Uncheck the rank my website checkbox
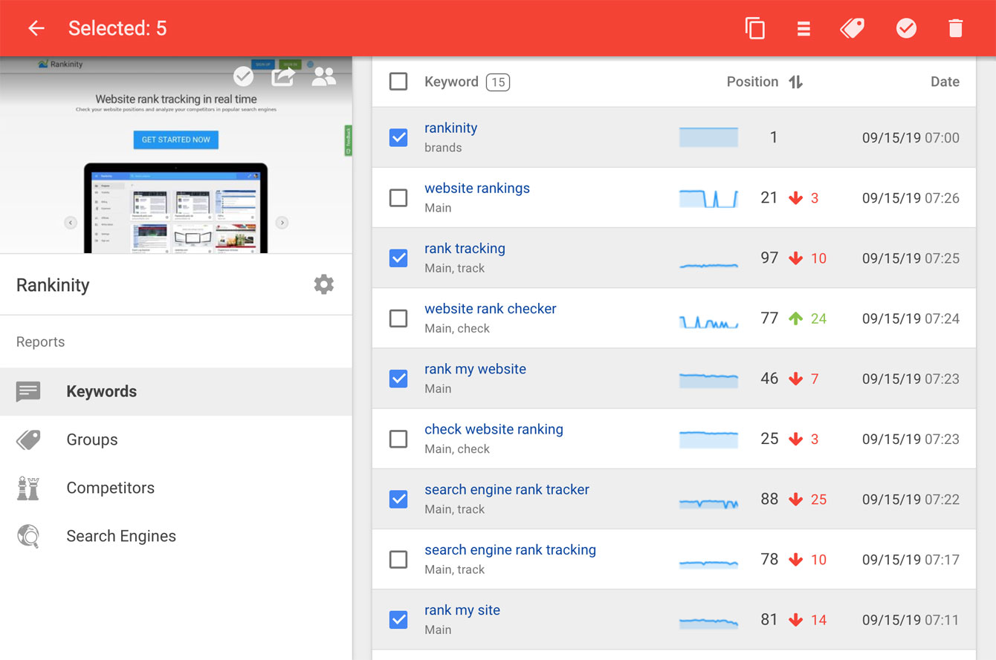The width and height of the screenshot is (996, 660). (398, 379)
